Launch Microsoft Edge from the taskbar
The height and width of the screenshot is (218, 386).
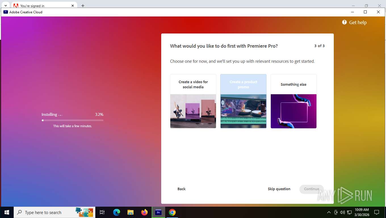click(x=117, y=212)
